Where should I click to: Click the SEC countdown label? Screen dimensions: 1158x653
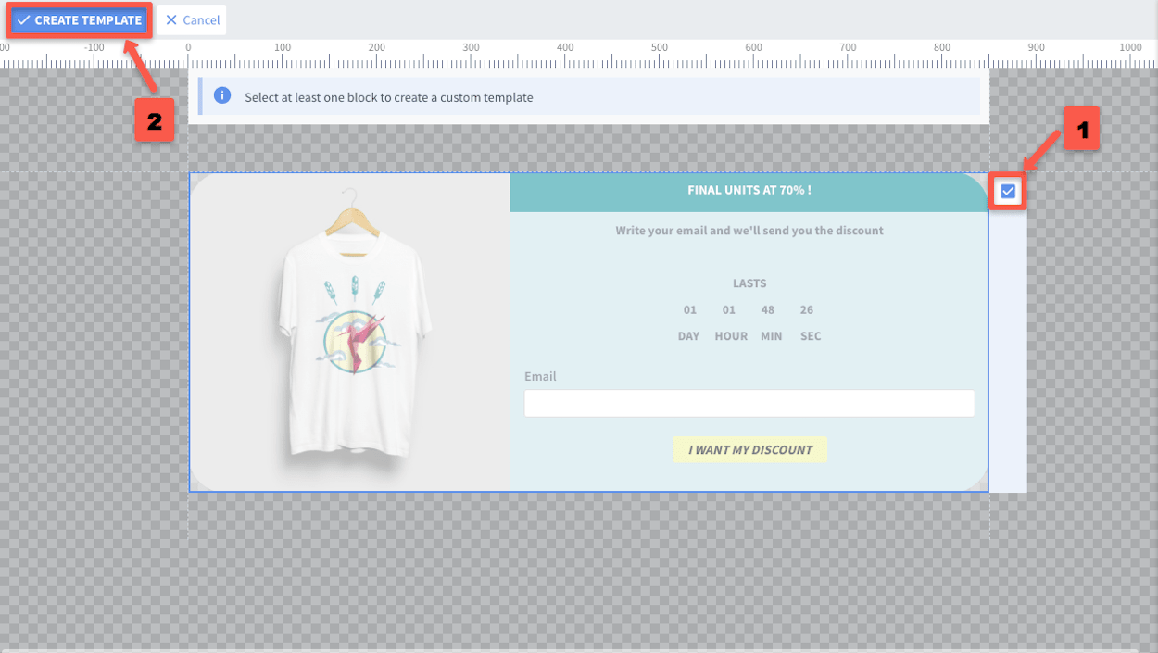(811, 336)
